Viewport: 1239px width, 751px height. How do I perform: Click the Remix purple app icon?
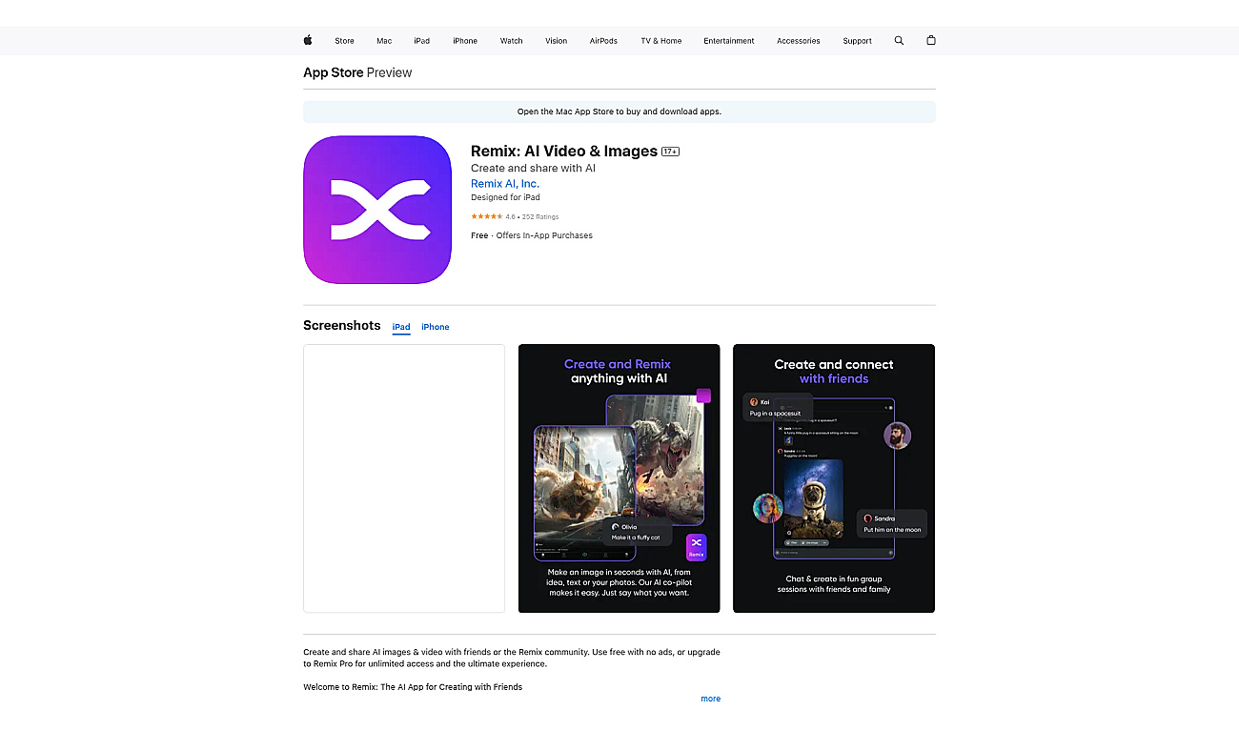point(377,210)
